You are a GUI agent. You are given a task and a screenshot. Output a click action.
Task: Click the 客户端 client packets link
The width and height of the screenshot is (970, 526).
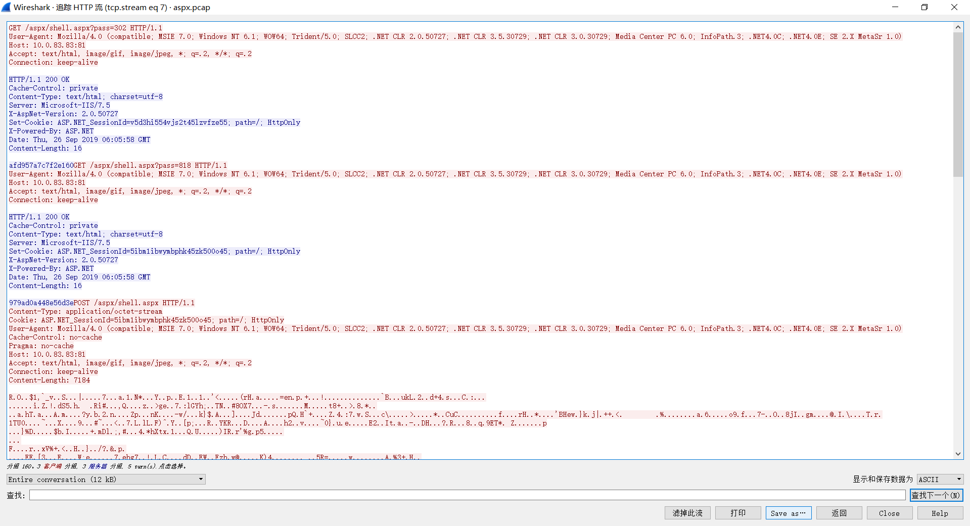pyautogui.click(x=52, y=466)
